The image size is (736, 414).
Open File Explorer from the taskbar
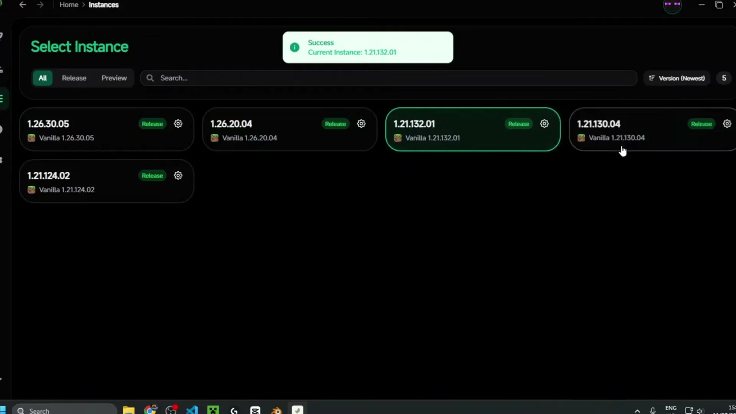point(129,410)
